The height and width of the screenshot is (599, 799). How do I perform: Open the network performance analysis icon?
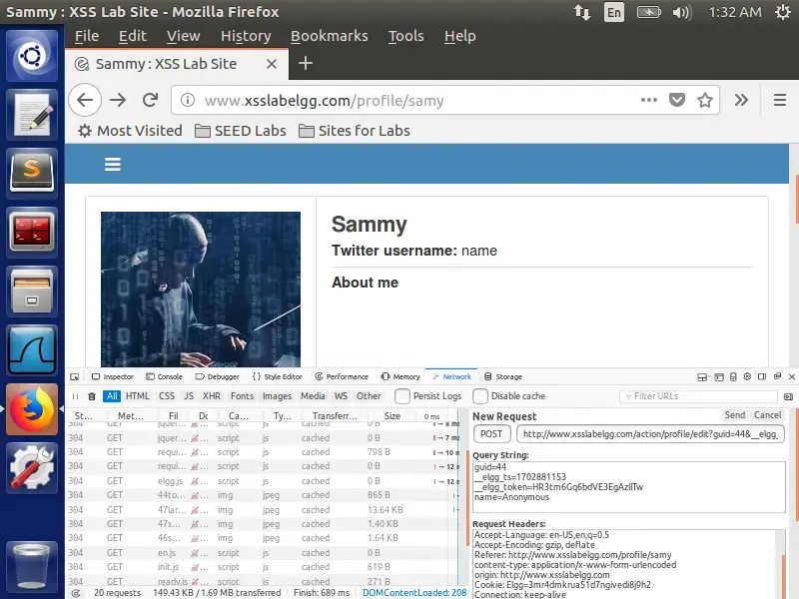[x=76, y=593]
